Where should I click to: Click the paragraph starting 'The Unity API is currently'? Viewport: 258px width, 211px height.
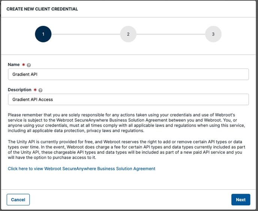pyautogui.click(x=126, y=150)
